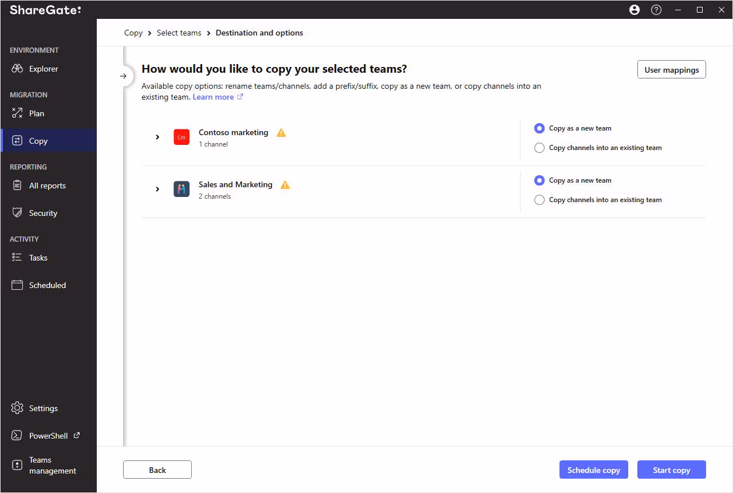Select Copy as a new team for Contoso marketing
The width and height of the screenshot is (733, 493).
tap(539, 128)
